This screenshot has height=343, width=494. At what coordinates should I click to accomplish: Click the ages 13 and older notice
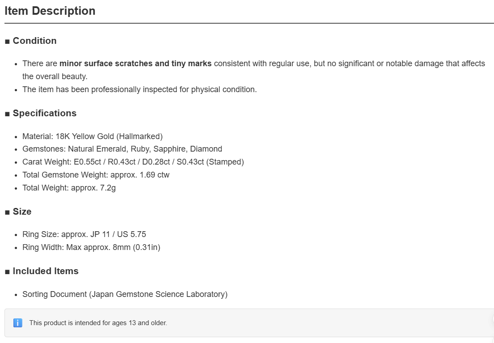(x=98, y=323)
